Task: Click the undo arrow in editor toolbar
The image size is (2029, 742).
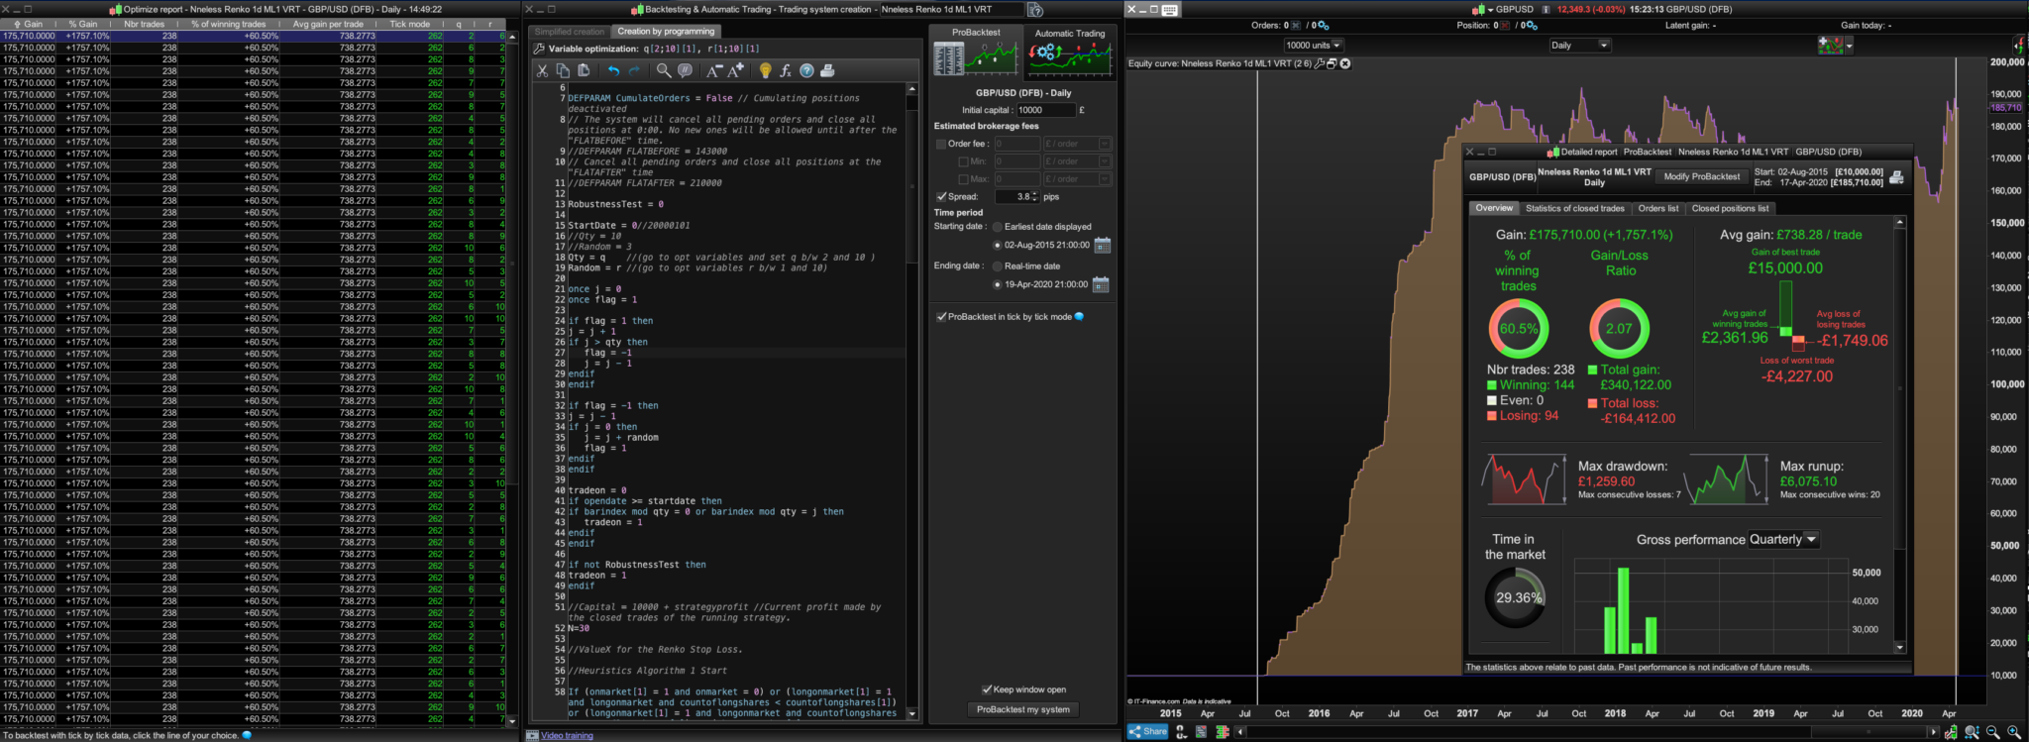Action: tap(613, 70)
